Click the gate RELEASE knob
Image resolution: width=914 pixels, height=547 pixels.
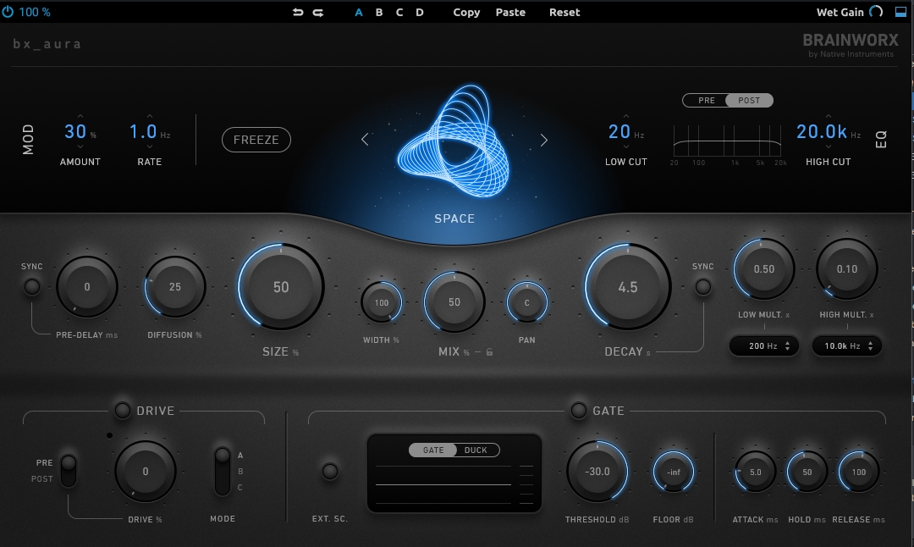pos(859,472)
